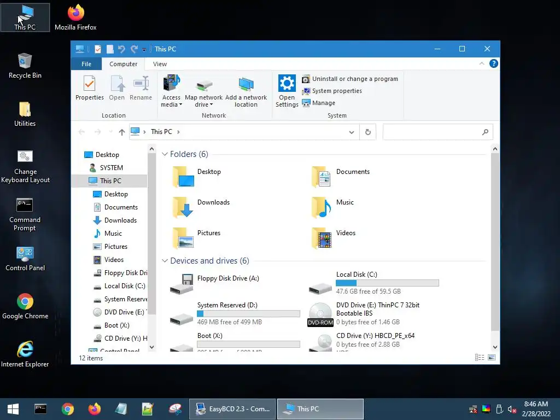Click the Undo quick access icon
This screenshot has height=420, width=560.
[121, 49]
